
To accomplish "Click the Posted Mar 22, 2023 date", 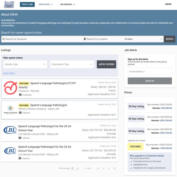I will (x=107, y=104).
